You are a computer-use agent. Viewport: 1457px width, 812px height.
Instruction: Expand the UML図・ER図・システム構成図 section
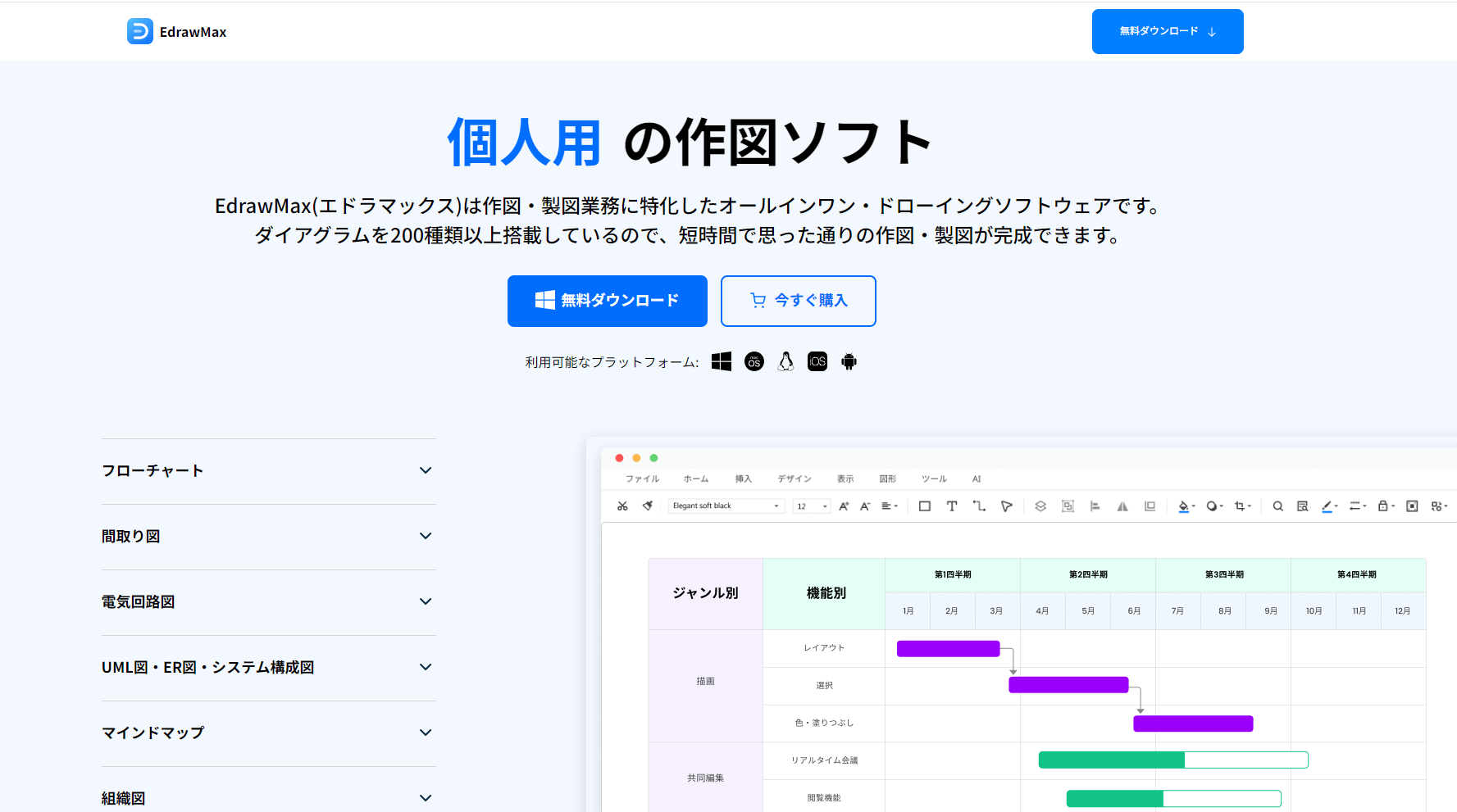(x=269, y=668)
